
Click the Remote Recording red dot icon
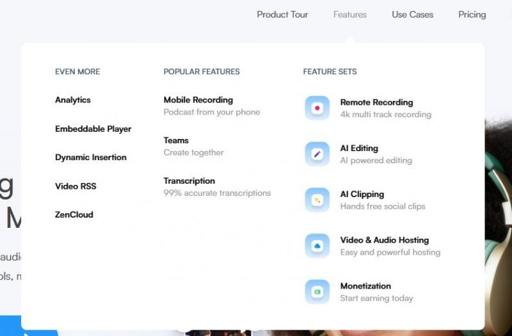[x=317, y=108]
